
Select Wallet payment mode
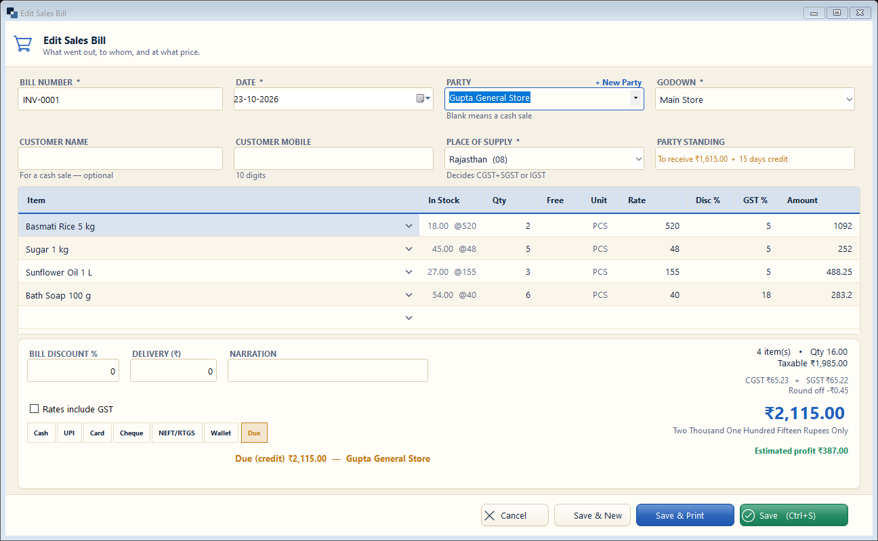pos(221,433)
